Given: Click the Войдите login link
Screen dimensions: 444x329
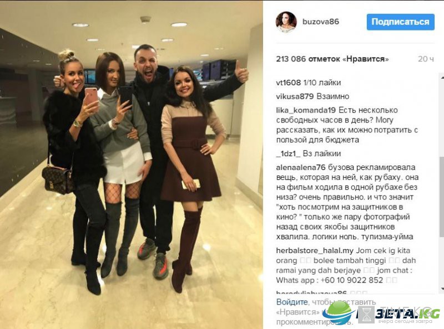Looking at the screenshot, I should (x=292, y=302).
